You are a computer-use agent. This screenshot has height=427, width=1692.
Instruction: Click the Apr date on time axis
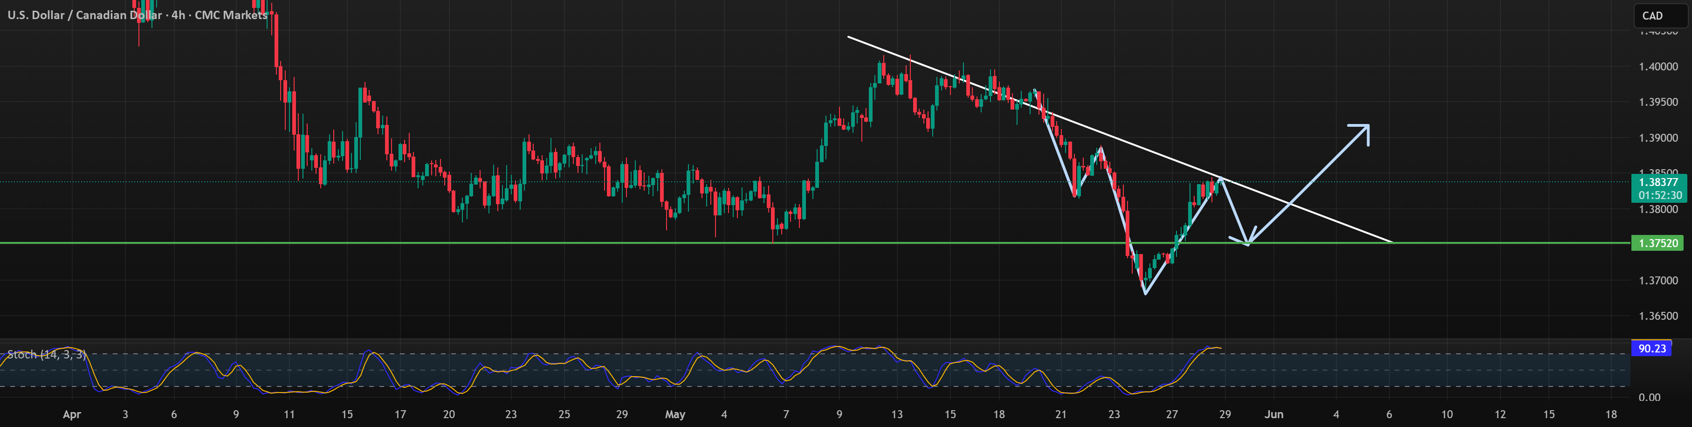[x=72, y=414]
